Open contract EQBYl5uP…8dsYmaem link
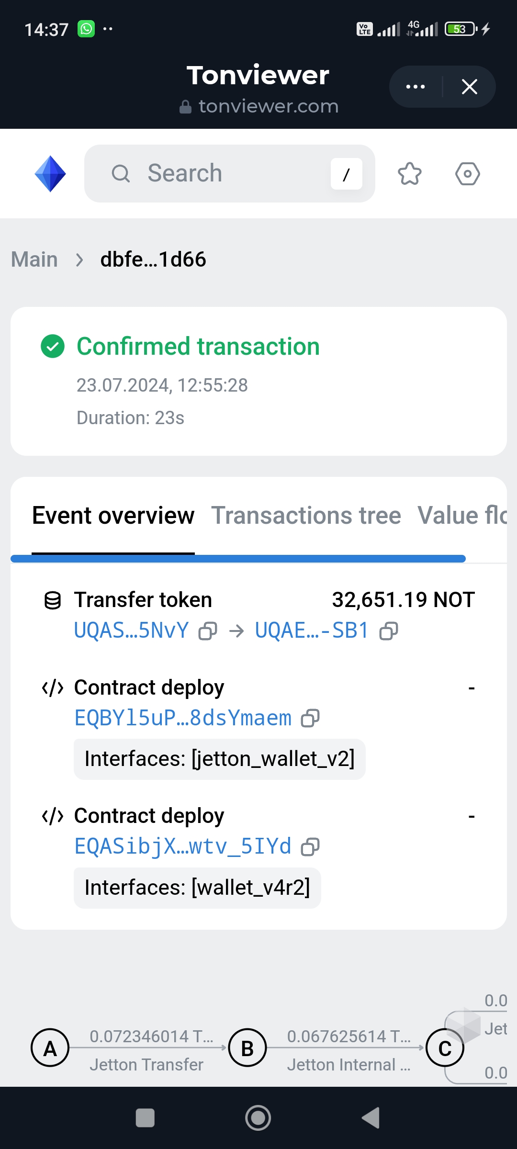 pos(183,718)
